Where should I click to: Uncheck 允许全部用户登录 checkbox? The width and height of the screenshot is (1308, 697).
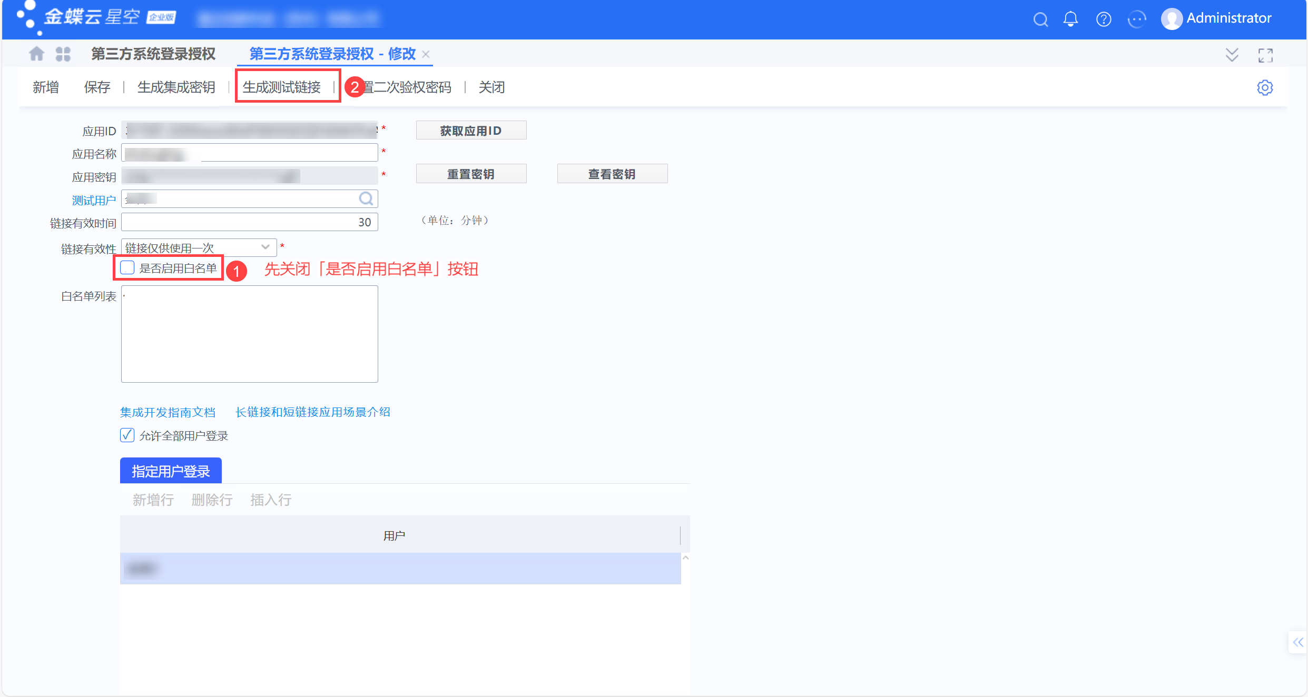127,435
